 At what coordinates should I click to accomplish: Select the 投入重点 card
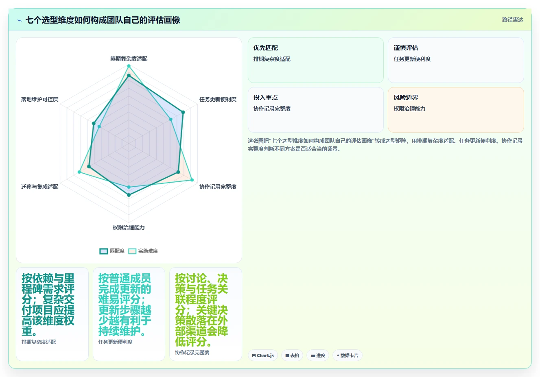316,110
